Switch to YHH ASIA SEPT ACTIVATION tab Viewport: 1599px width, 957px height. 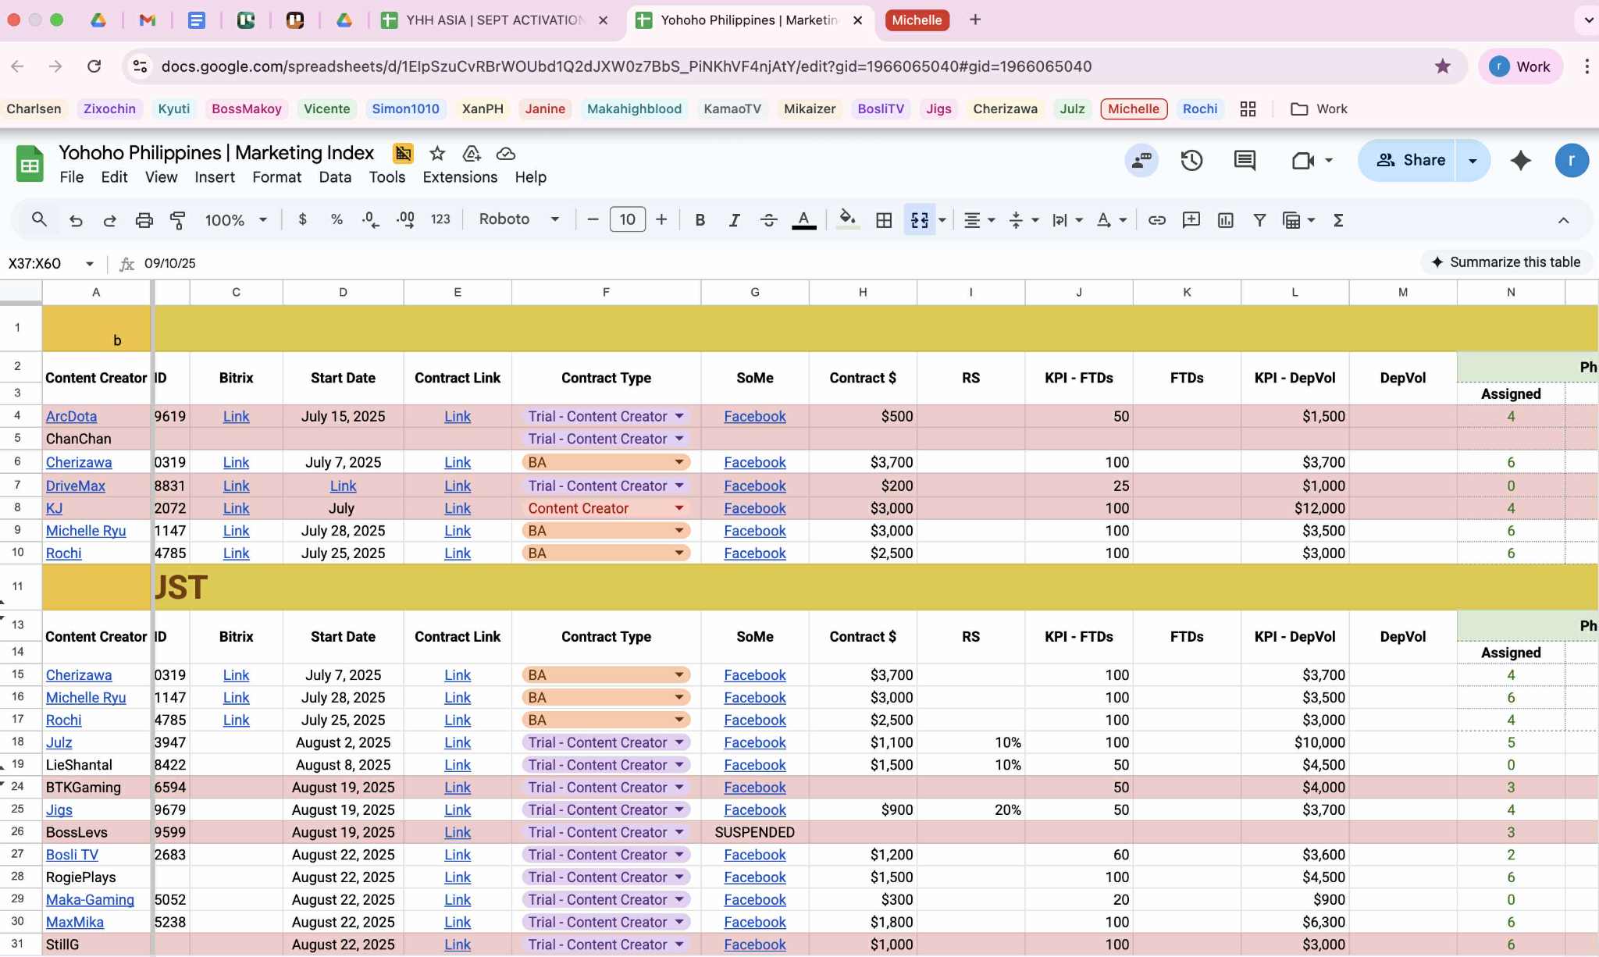coord(494,20)
